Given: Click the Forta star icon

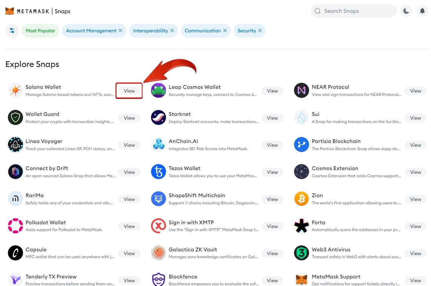Looking at the screenshot, I should (x=302, y=226).
